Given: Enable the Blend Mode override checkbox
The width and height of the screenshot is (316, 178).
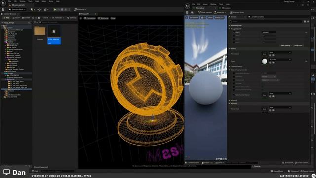Looking at the screenshot, I should (234, 77).
